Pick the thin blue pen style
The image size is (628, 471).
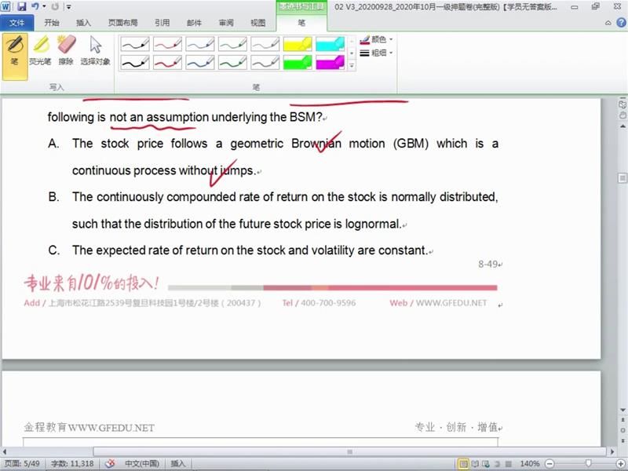(x=200, y=44)
